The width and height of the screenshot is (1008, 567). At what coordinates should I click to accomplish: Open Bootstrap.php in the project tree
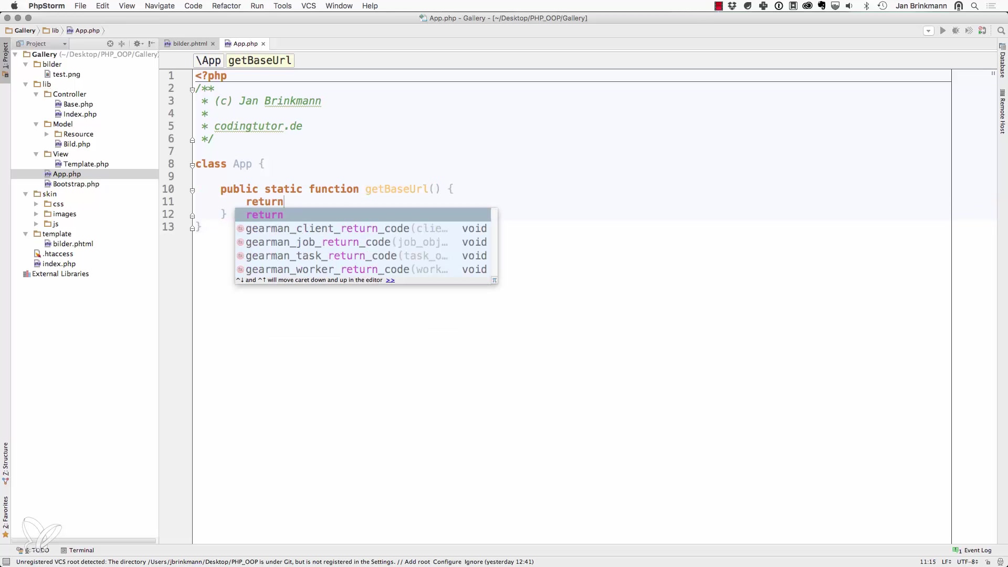[76, 184]
